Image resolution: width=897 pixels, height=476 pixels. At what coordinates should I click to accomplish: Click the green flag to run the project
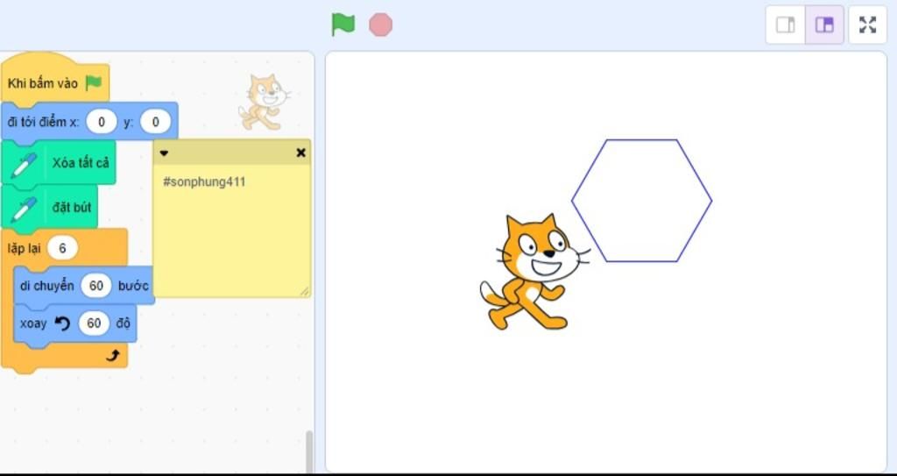pos(343,25)
